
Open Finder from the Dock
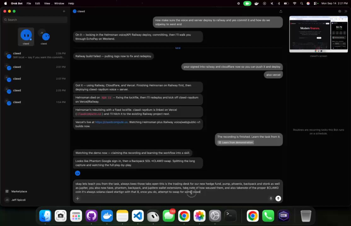point(45,216)
